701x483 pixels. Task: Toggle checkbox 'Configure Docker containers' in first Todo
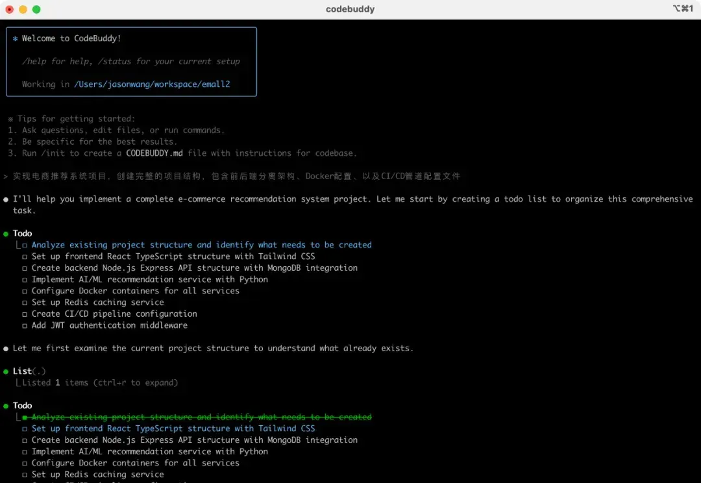25,291
